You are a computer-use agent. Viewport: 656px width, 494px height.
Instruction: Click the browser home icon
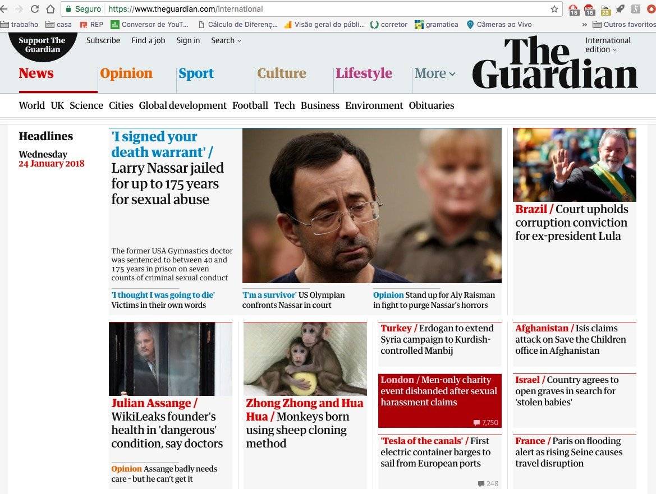click(x=51, y=9)
